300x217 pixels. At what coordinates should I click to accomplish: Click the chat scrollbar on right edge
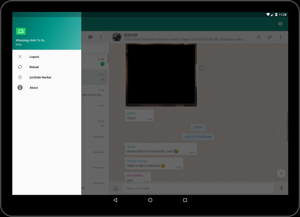coord(287,127)
